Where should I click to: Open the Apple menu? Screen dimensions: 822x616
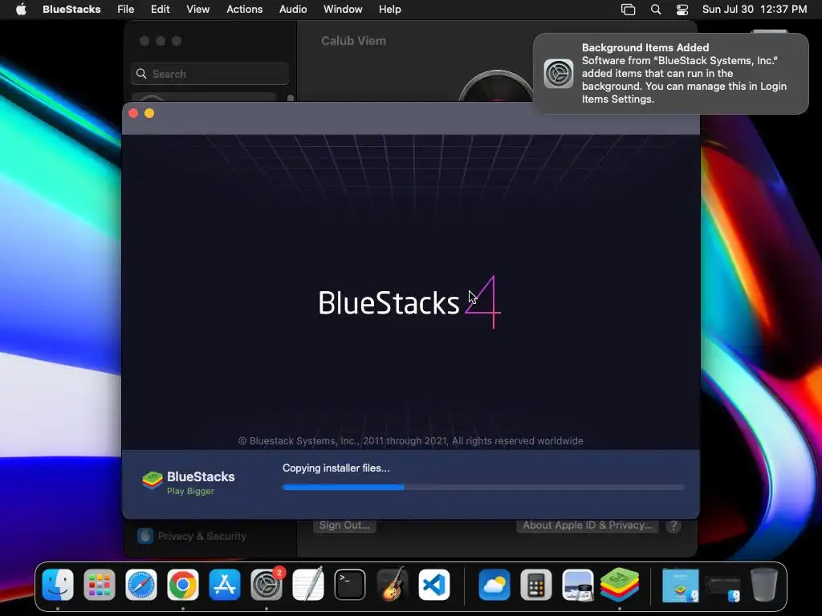[21, 10]
